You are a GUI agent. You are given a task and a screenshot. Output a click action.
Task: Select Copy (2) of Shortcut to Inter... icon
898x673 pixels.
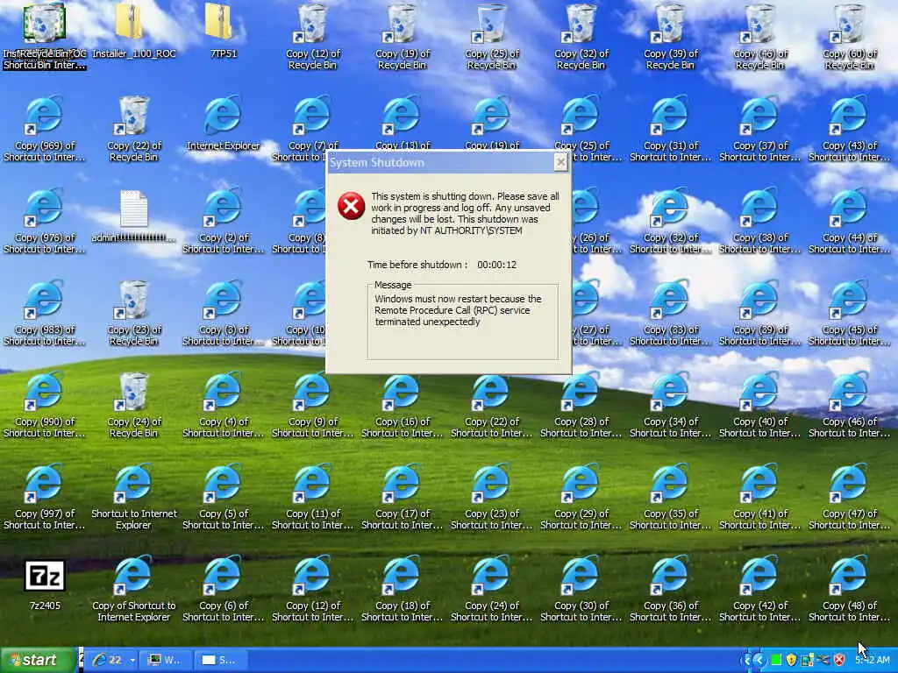(x=224, y=222)
